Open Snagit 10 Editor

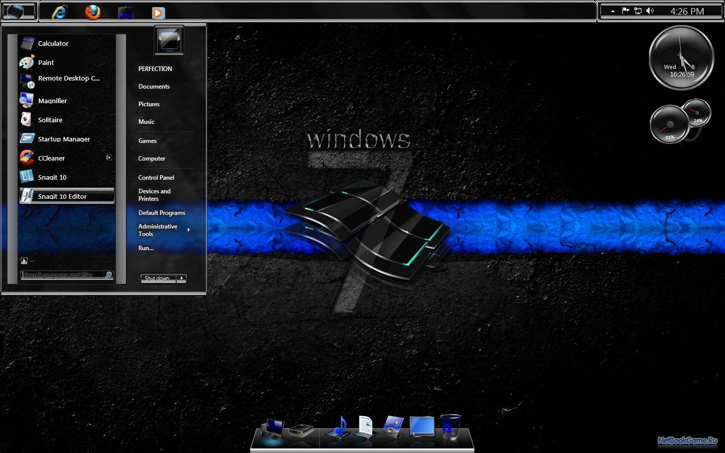pos(66,196)
